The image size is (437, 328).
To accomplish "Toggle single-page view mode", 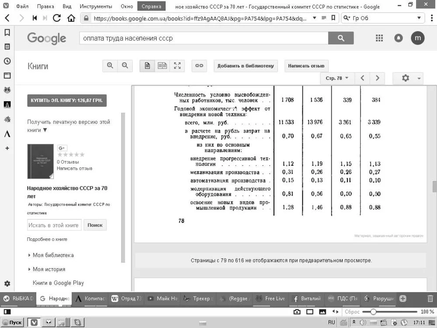I will point(147,66).
